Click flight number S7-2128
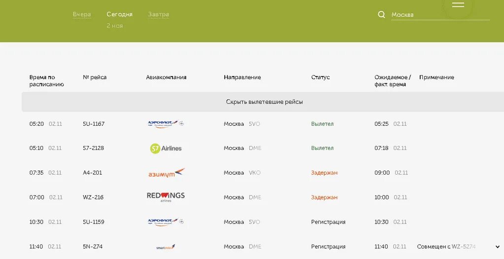 (x=93, y=148)
